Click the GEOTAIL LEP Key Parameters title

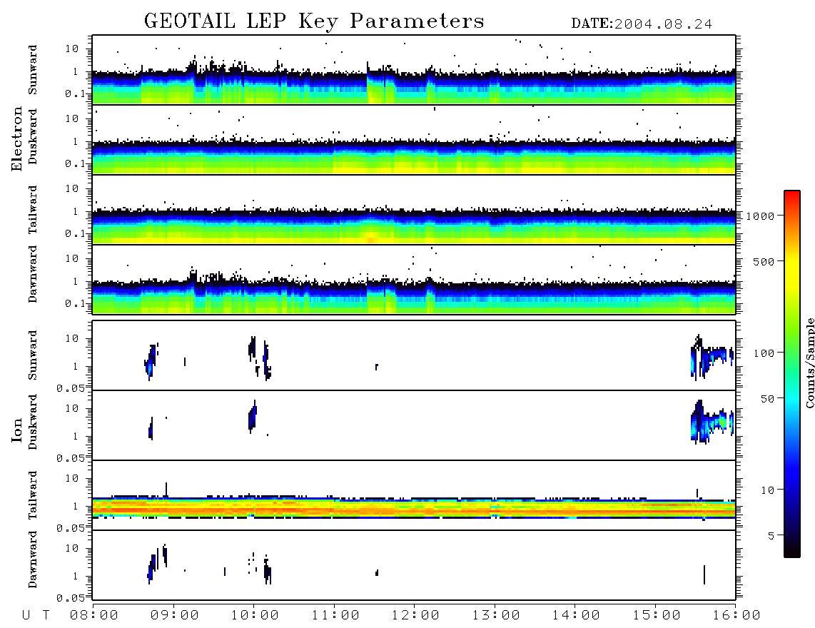pos(314,21)
